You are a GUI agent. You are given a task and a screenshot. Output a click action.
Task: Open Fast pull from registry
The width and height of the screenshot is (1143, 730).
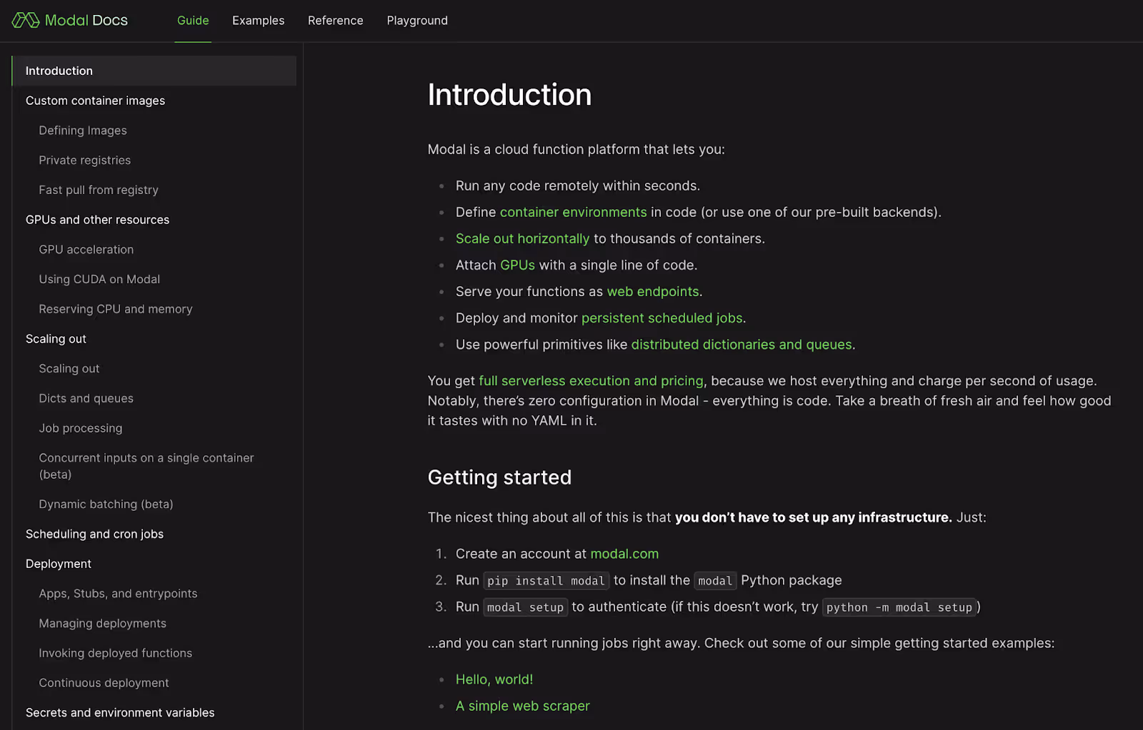99,190
